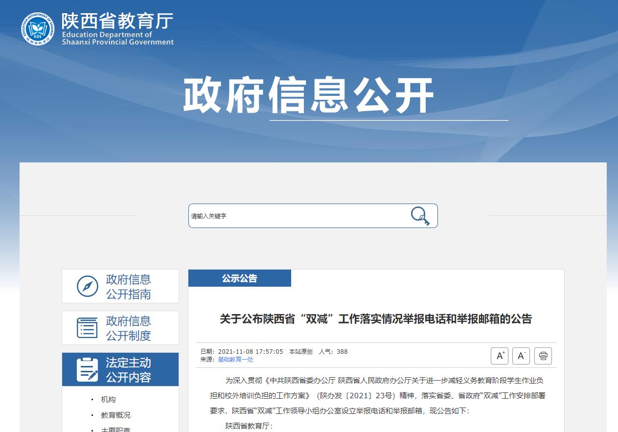Click the Education Department of Shaanxi English subtitle
The height and width of the screenshot is (432, 618).
[x=118, y=38]
